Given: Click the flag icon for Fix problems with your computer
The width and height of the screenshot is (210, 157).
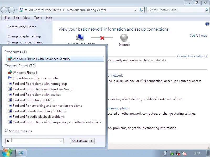Looking at the screenshot, I should coord(10,78).
